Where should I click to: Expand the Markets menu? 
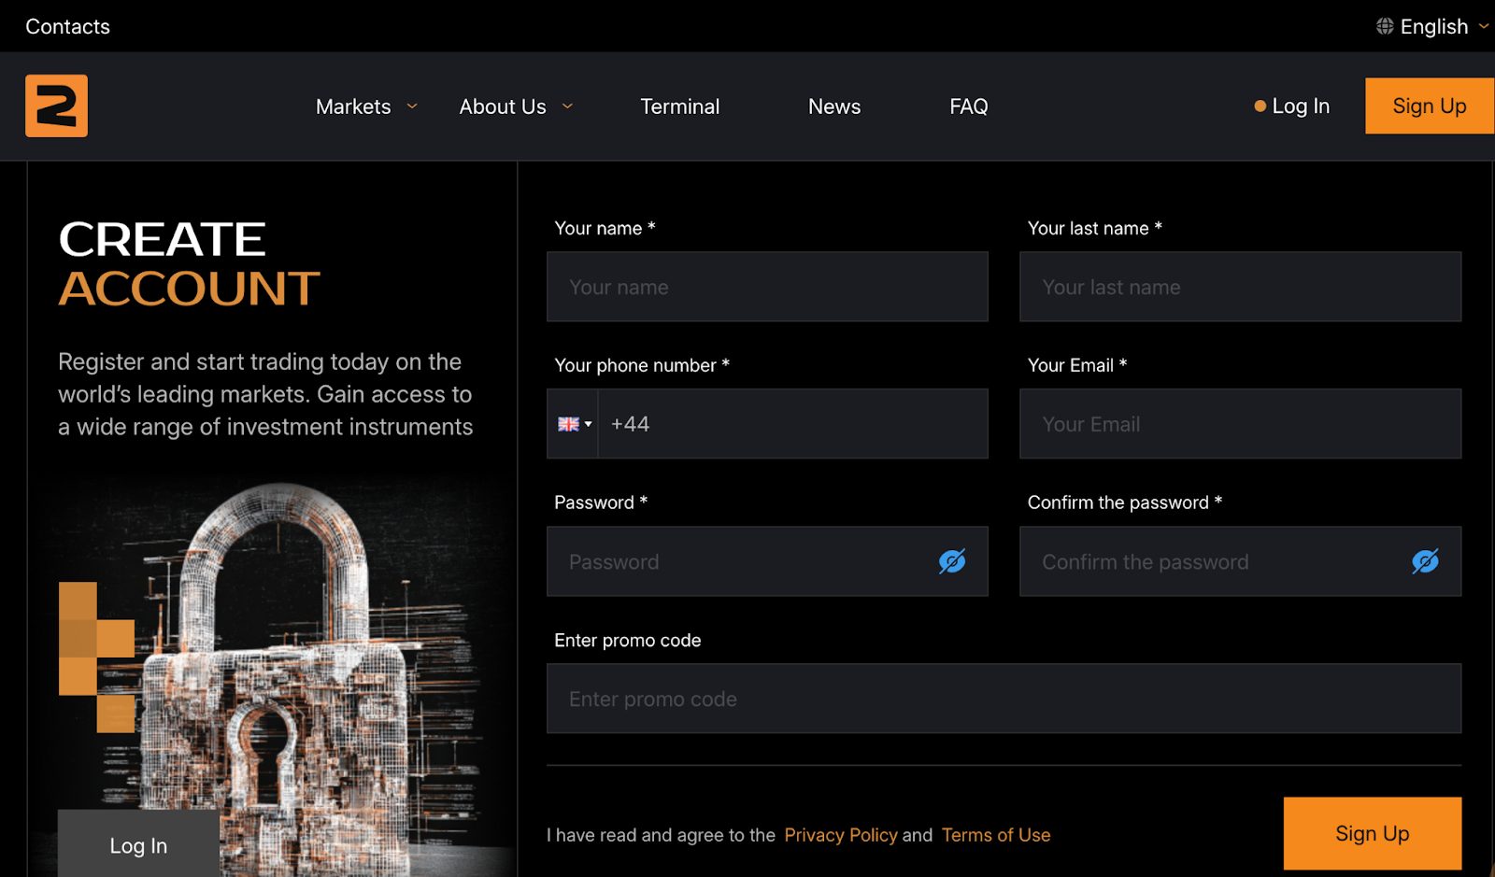[x=365, y=106]
